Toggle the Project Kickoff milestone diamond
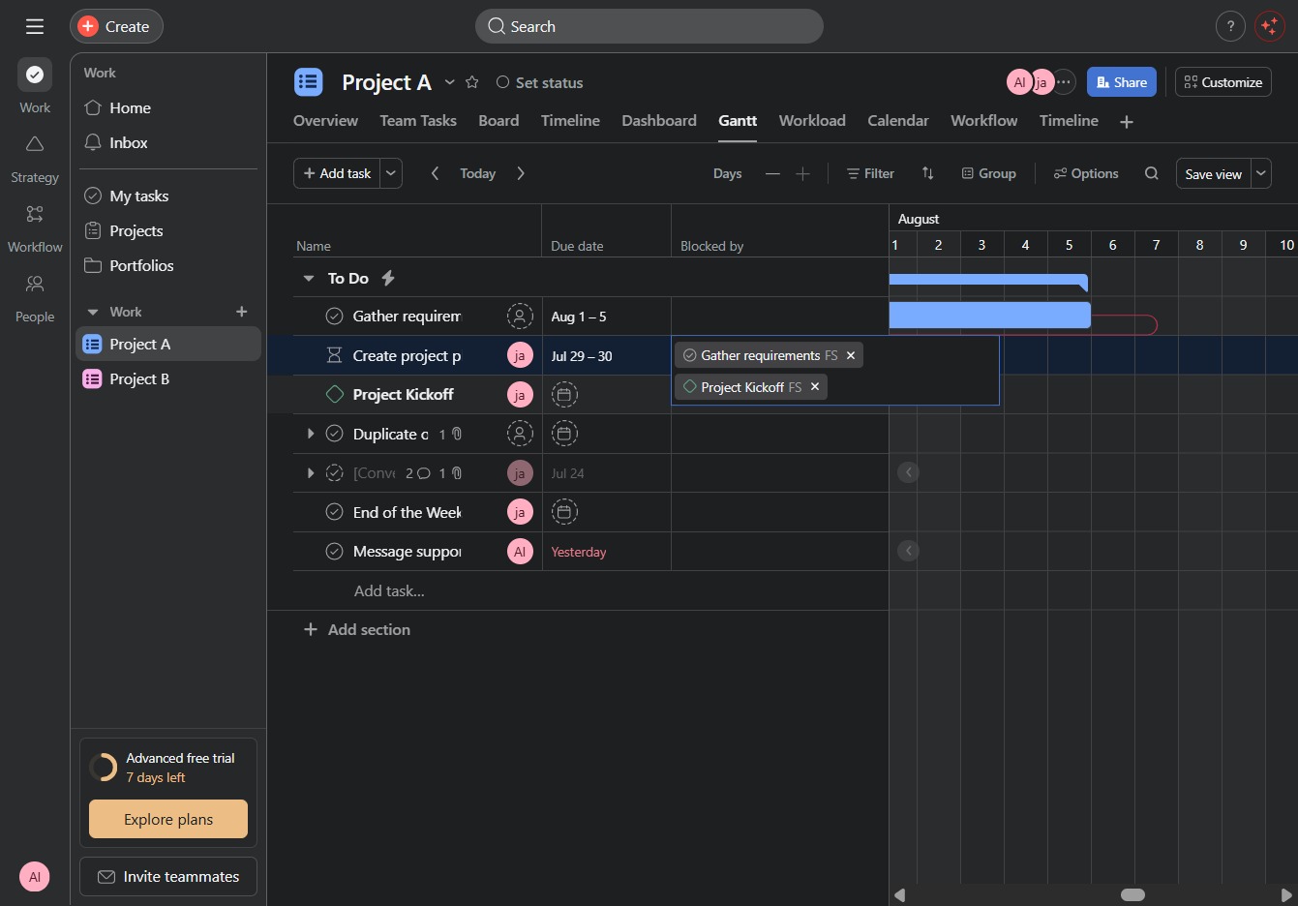The height and width of the screenshot is (906, 1298). [x=335, y=395]
